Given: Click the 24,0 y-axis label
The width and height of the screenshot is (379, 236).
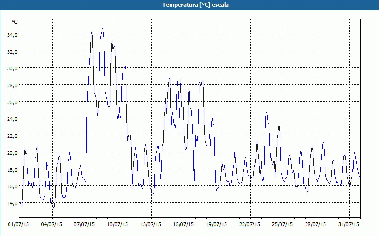Looking at the screenshot, I should point(12,119).
